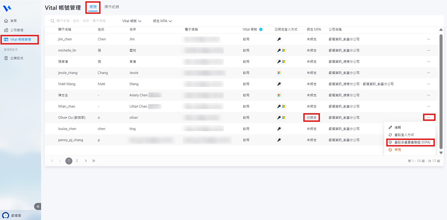Select 停用 in the context menu

pyautogui.click(x=398, y=150)
